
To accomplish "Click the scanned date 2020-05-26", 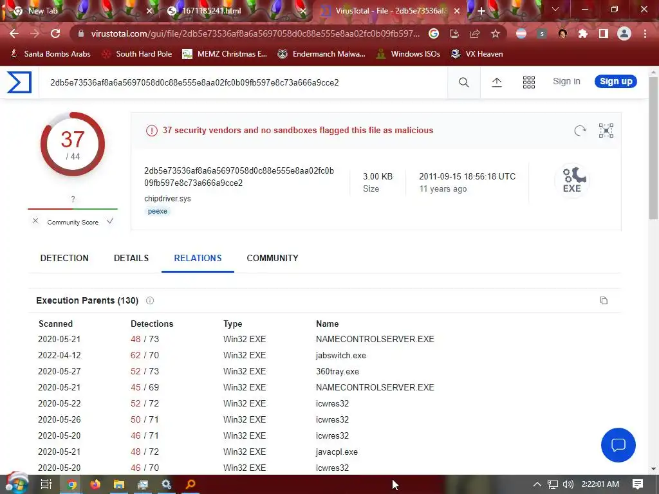I will click(59, 419).
